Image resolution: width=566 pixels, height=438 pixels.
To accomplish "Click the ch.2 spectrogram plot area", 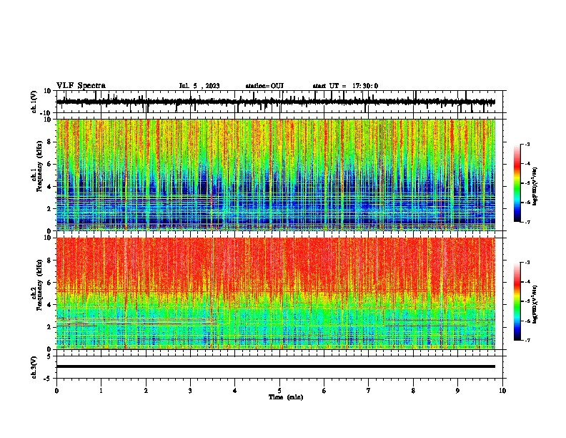I will [x=276, y=293].
